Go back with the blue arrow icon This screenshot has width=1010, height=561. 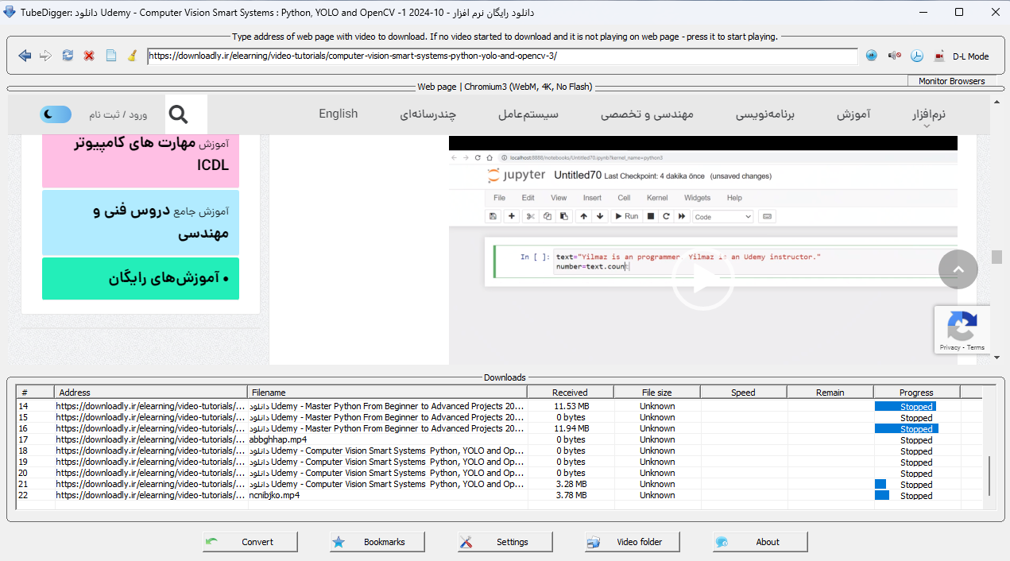25,56
